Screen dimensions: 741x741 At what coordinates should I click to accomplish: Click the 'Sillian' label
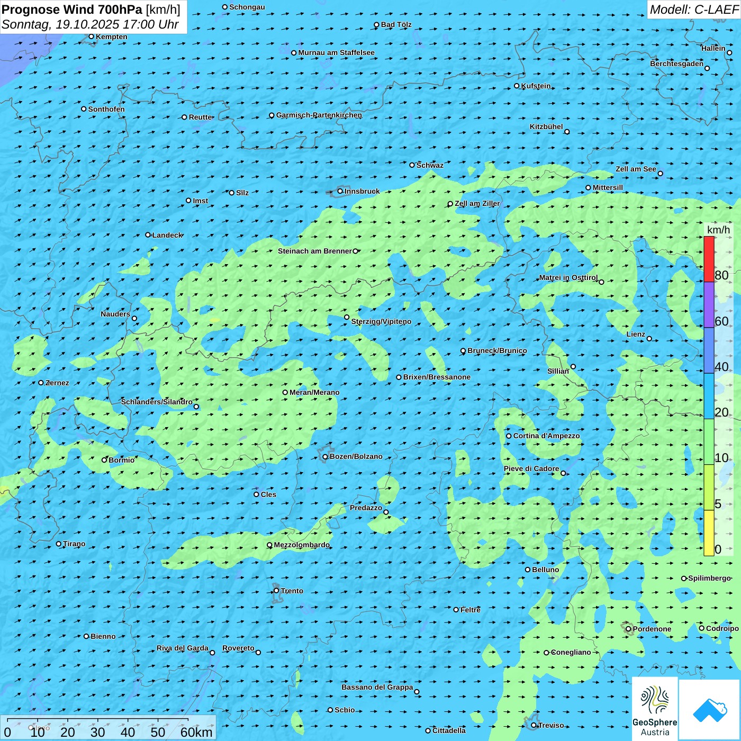[558, 371]
